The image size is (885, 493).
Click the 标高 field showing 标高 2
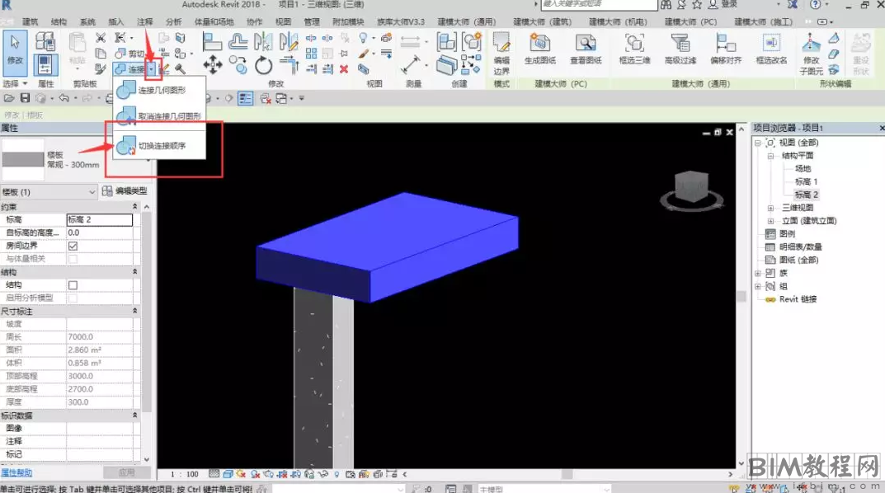(x=99, y=219)
